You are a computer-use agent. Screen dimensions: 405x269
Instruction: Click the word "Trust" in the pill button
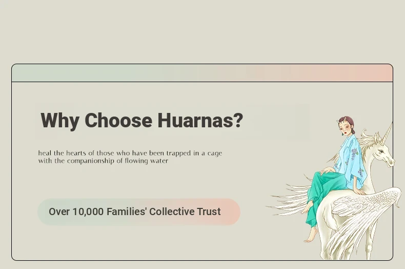click(x=209, y=212)
